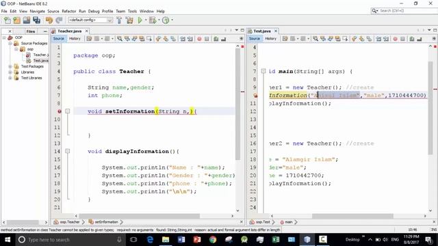
Task: Collapse the setInformation method code fold
Action: [x=67, y=111]
